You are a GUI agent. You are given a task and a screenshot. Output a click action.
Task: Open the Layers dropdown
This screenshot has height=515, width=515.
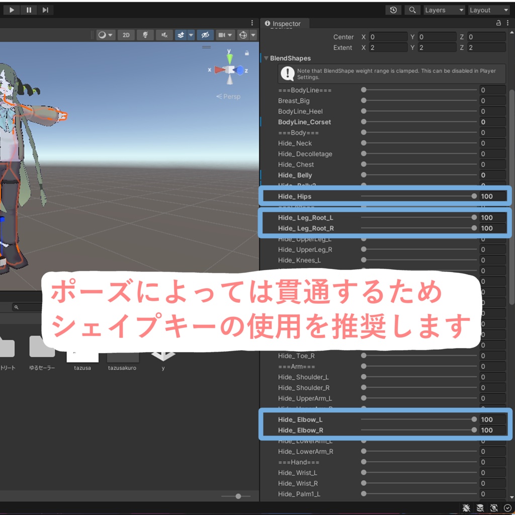pyautogui.click(x=445, y=10)
